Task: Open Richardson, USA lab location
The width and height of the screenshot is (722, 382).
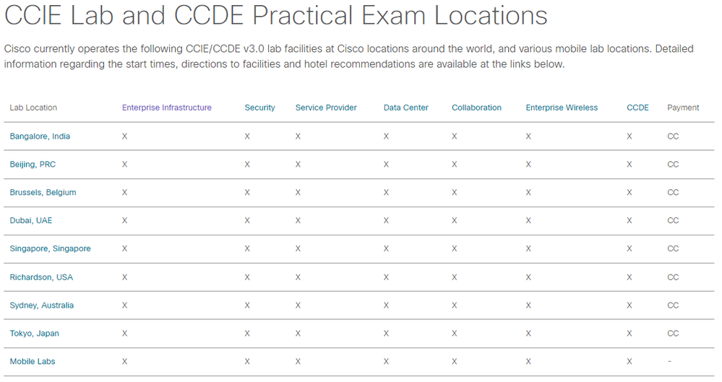Action: [x=41, y=277]
